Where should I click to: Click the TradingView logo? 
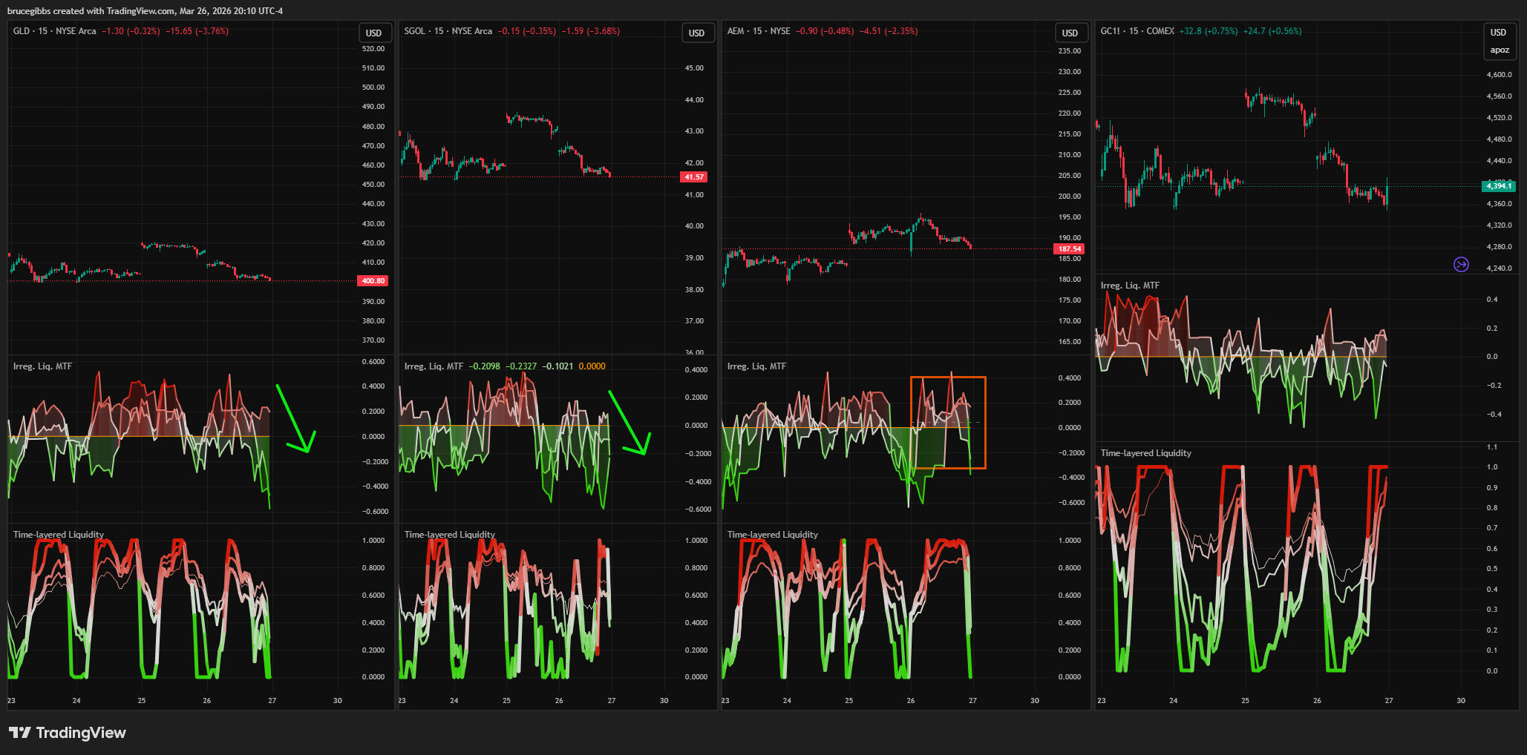tap(68, 733)
